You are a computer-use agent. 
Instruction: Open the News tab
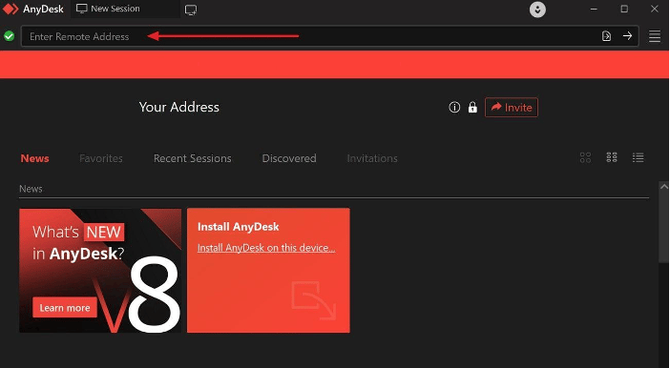34,158
